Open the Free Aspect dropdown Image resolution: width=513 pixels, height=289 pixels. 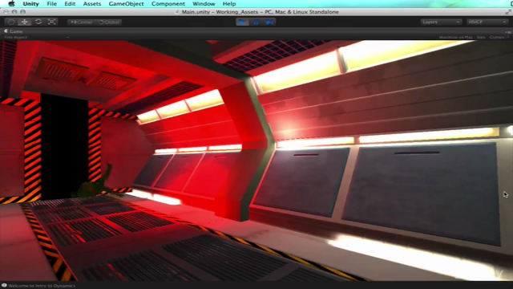click(x=36, y=38)
